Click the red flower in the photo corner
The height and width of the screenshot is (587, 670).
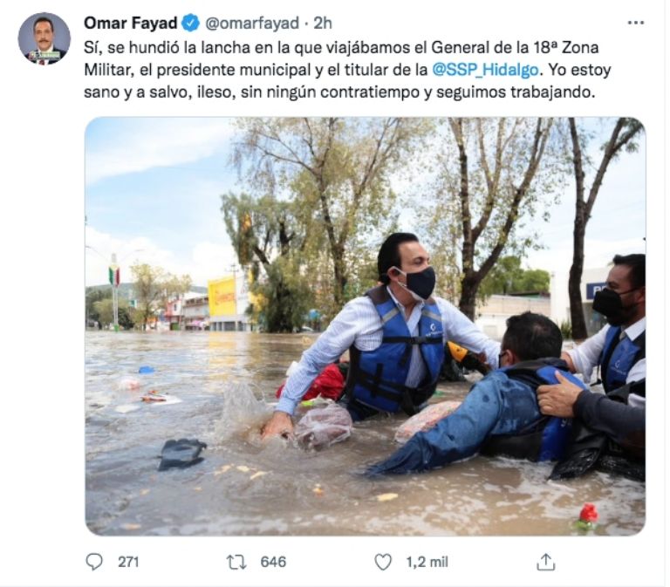click(588, 516)
